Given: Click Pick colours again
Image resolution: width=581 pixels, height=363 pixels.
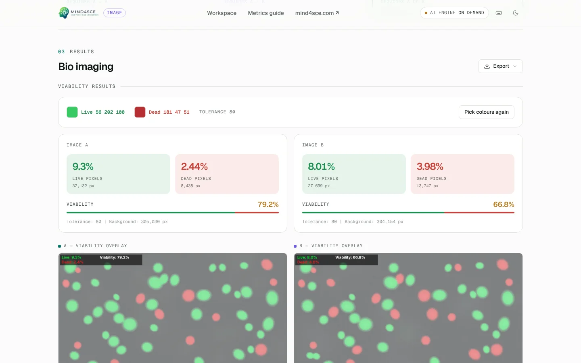Looking at the screenshot, I should (487, 112).
